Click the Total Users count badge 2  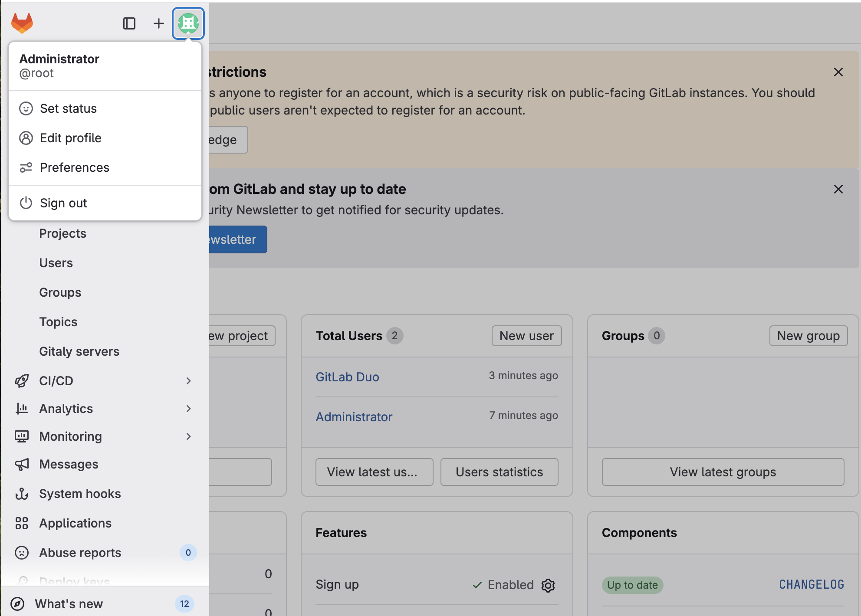(x=395, y=336)
